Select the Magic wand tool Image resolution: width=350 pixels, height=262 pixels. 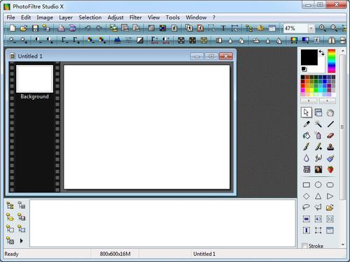(318, 124)
